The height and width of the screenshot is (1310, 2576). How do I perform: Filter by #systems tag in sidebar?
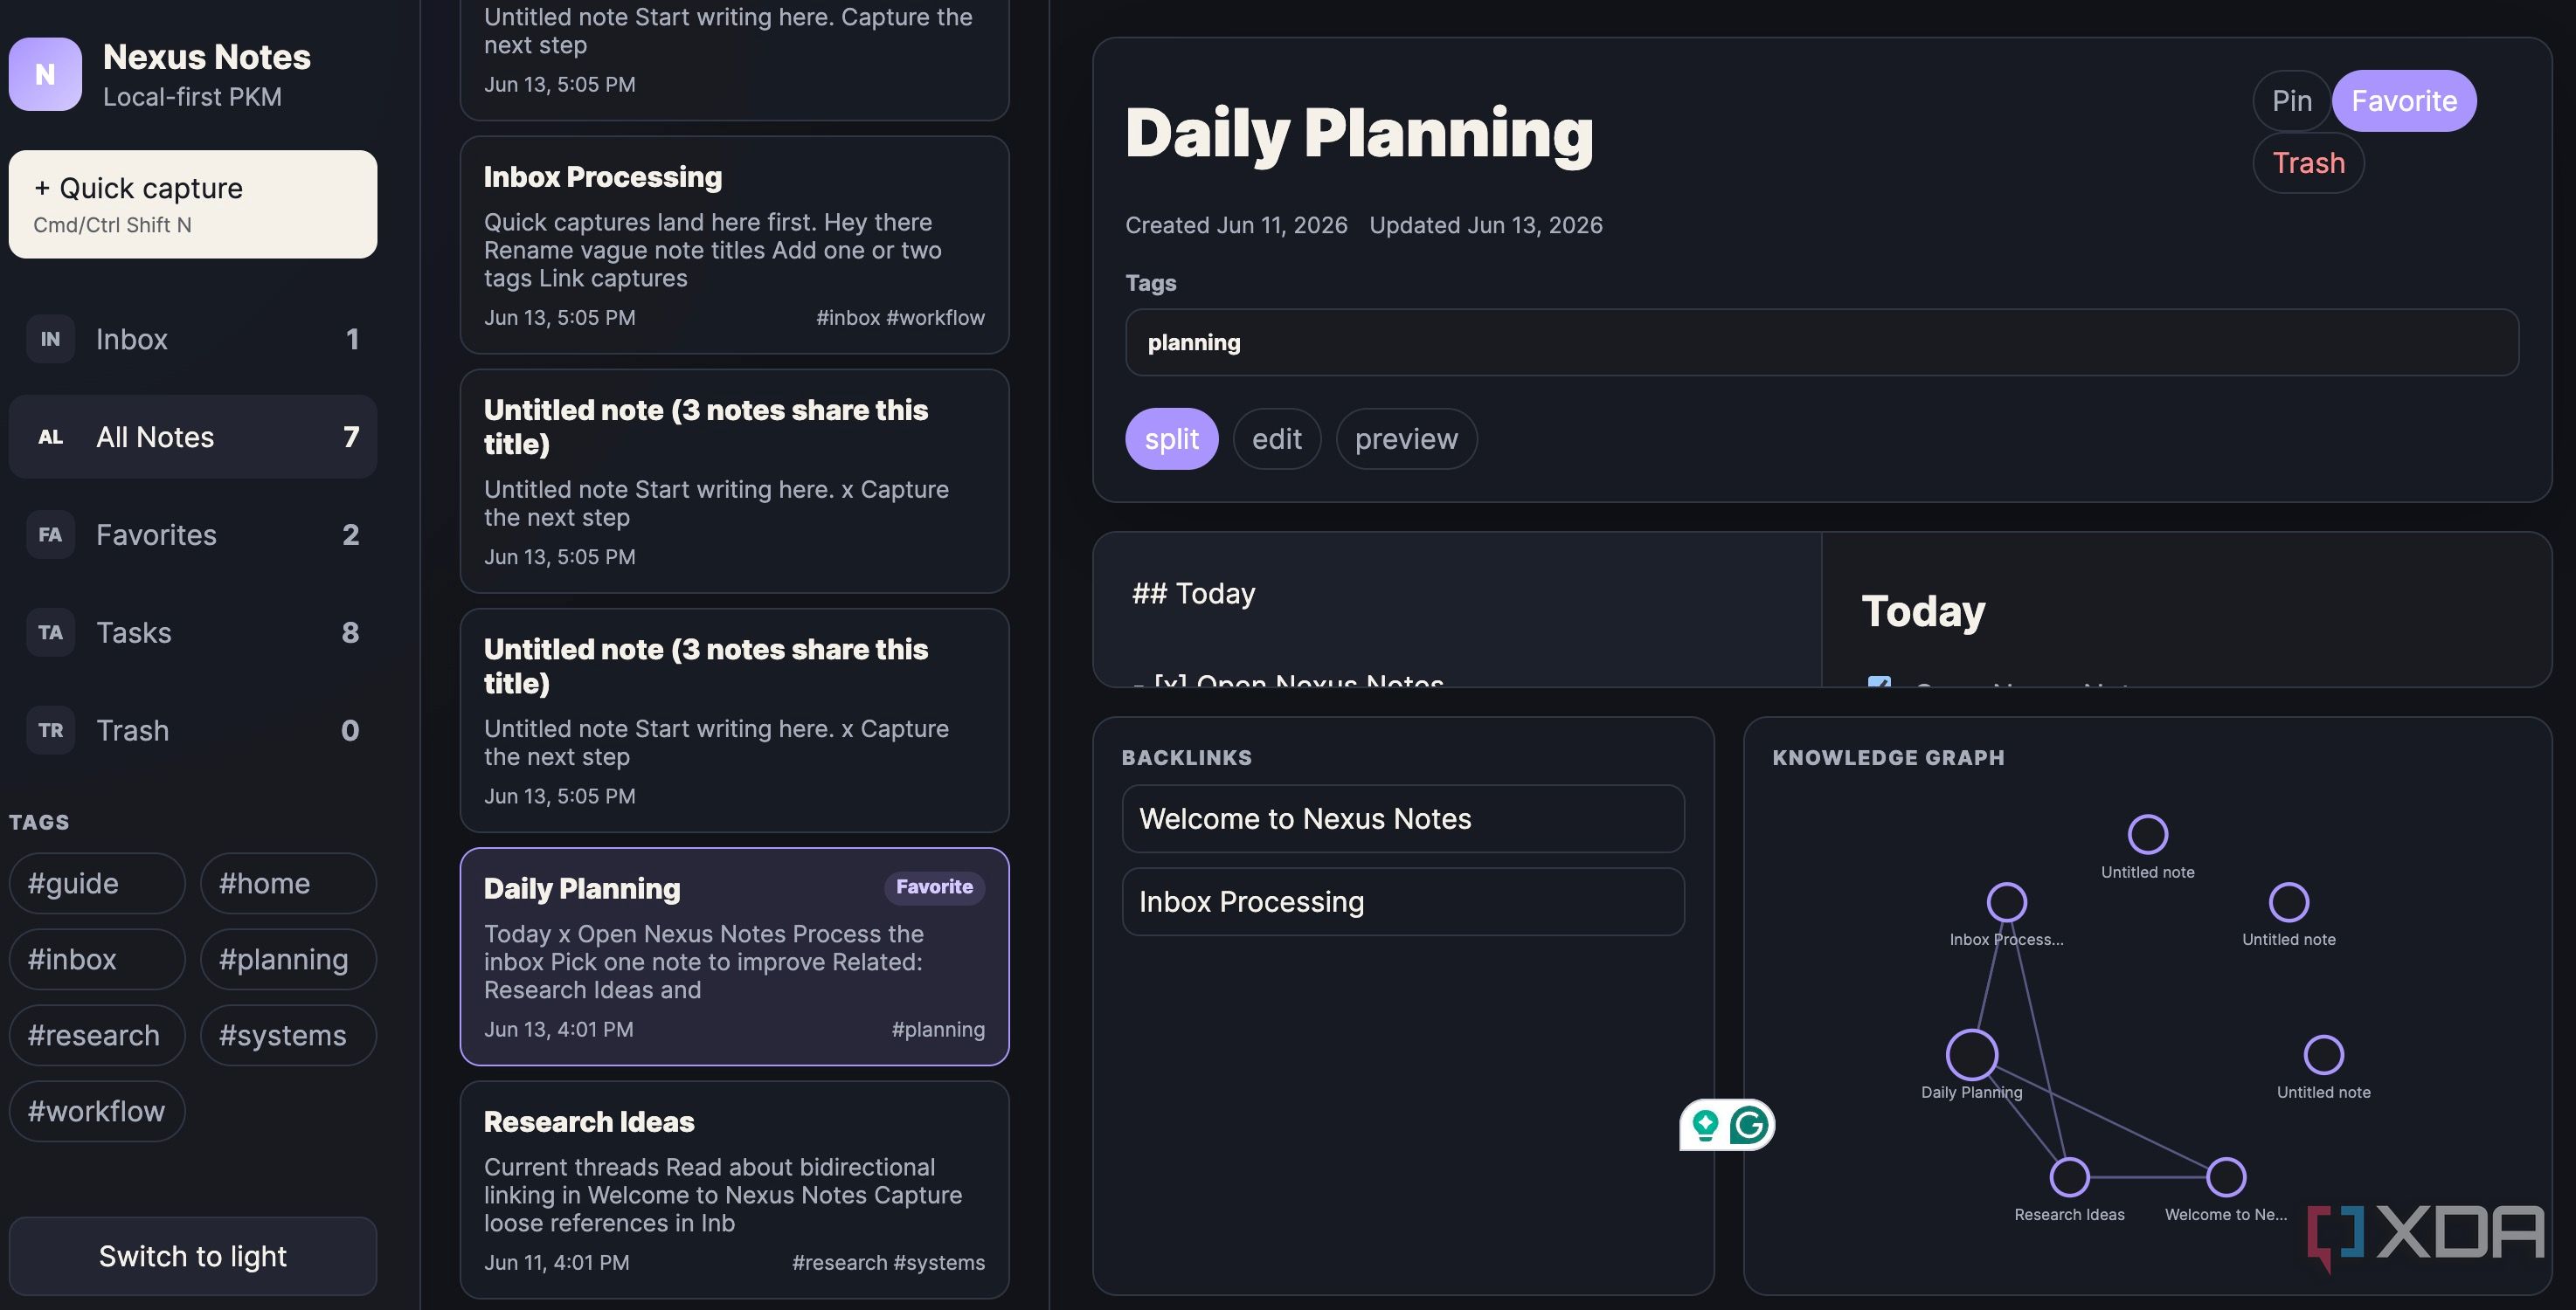point(288,1035)
